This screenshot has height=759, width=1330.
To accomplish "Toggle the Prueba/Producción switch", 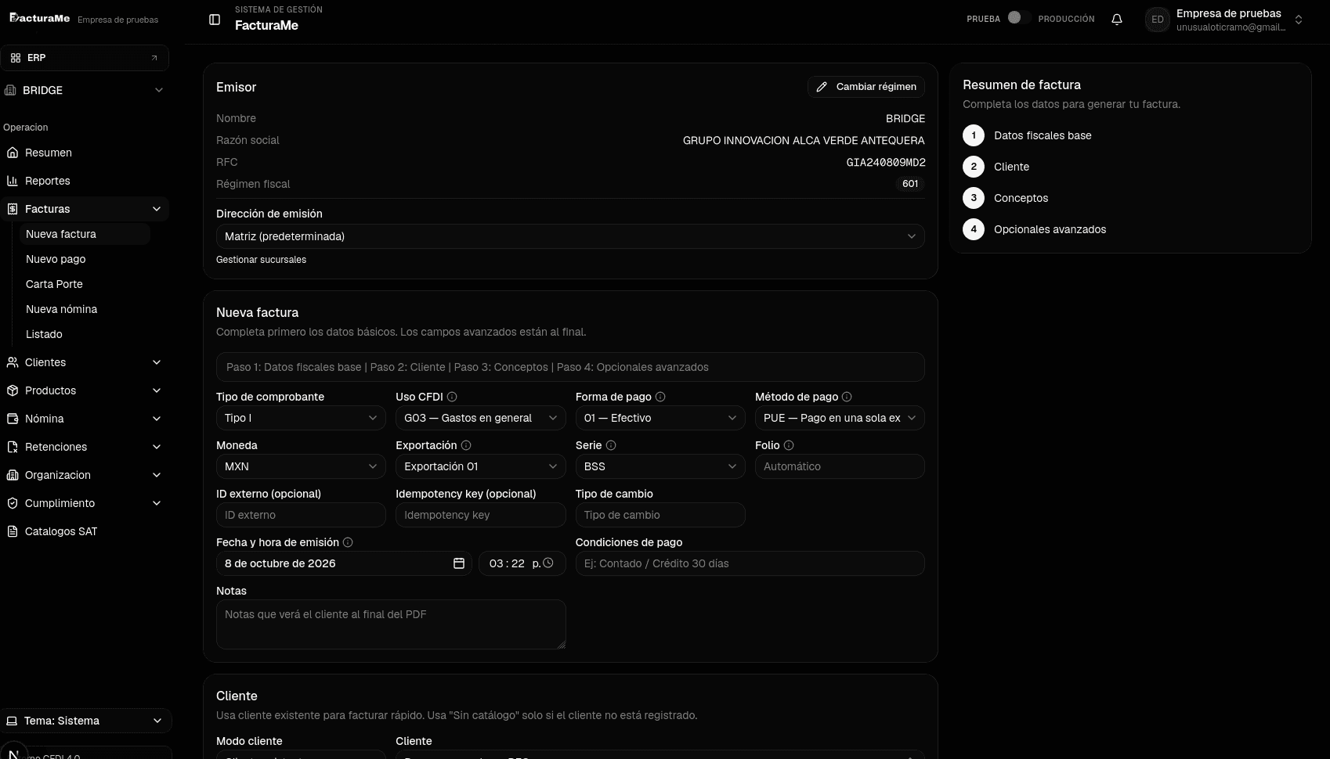I will pos(1018,18).
